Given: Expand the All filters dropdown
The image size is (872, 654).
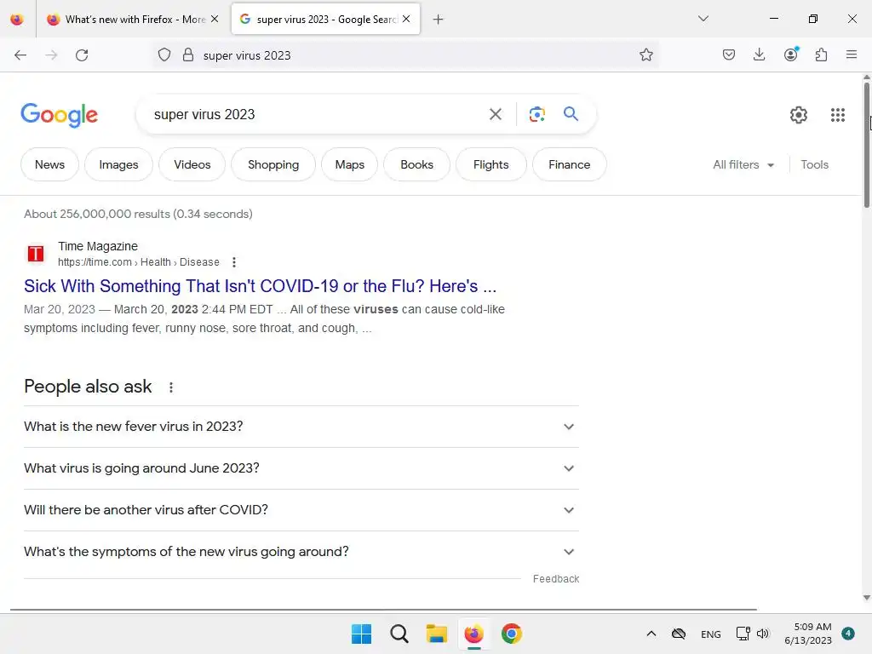Looking at the screenshot, I should pos(743,164).
